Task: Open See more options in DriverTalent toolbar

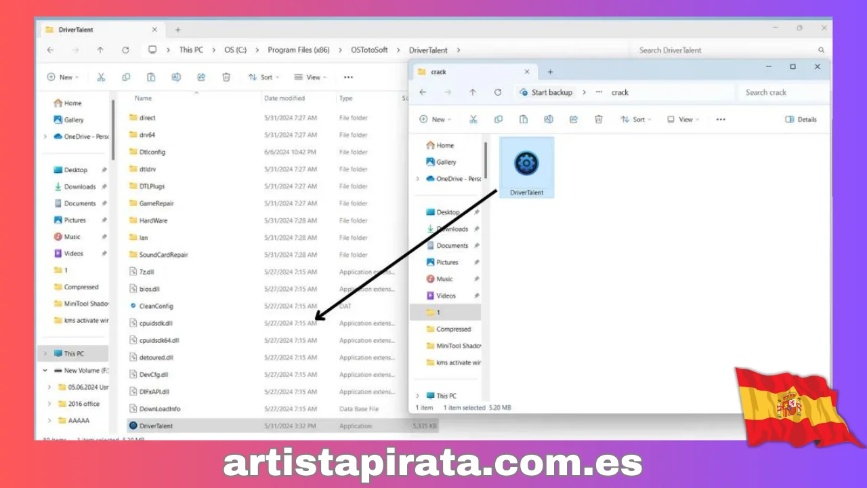Action: point(348,77)
